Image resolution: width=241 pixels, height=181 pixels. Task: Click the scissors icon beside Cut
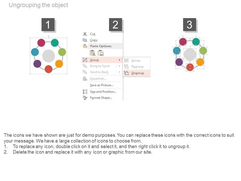(x=85, y=34)
